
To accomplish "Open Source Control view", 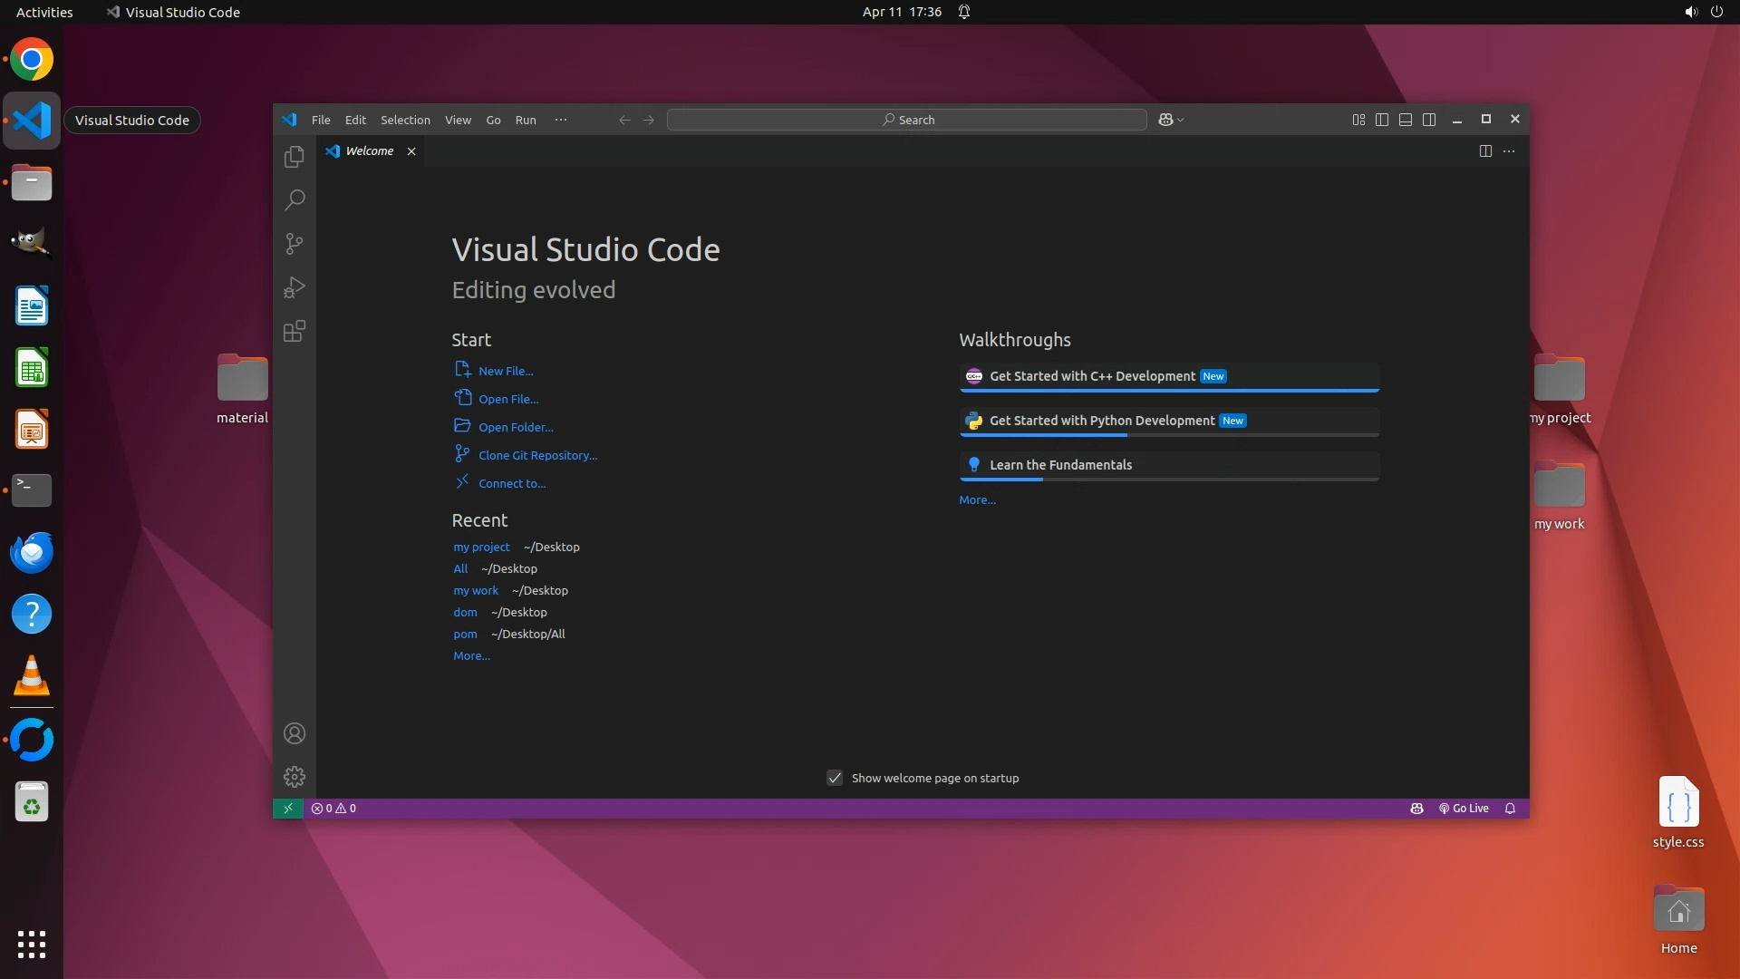I will pos(294,243).
